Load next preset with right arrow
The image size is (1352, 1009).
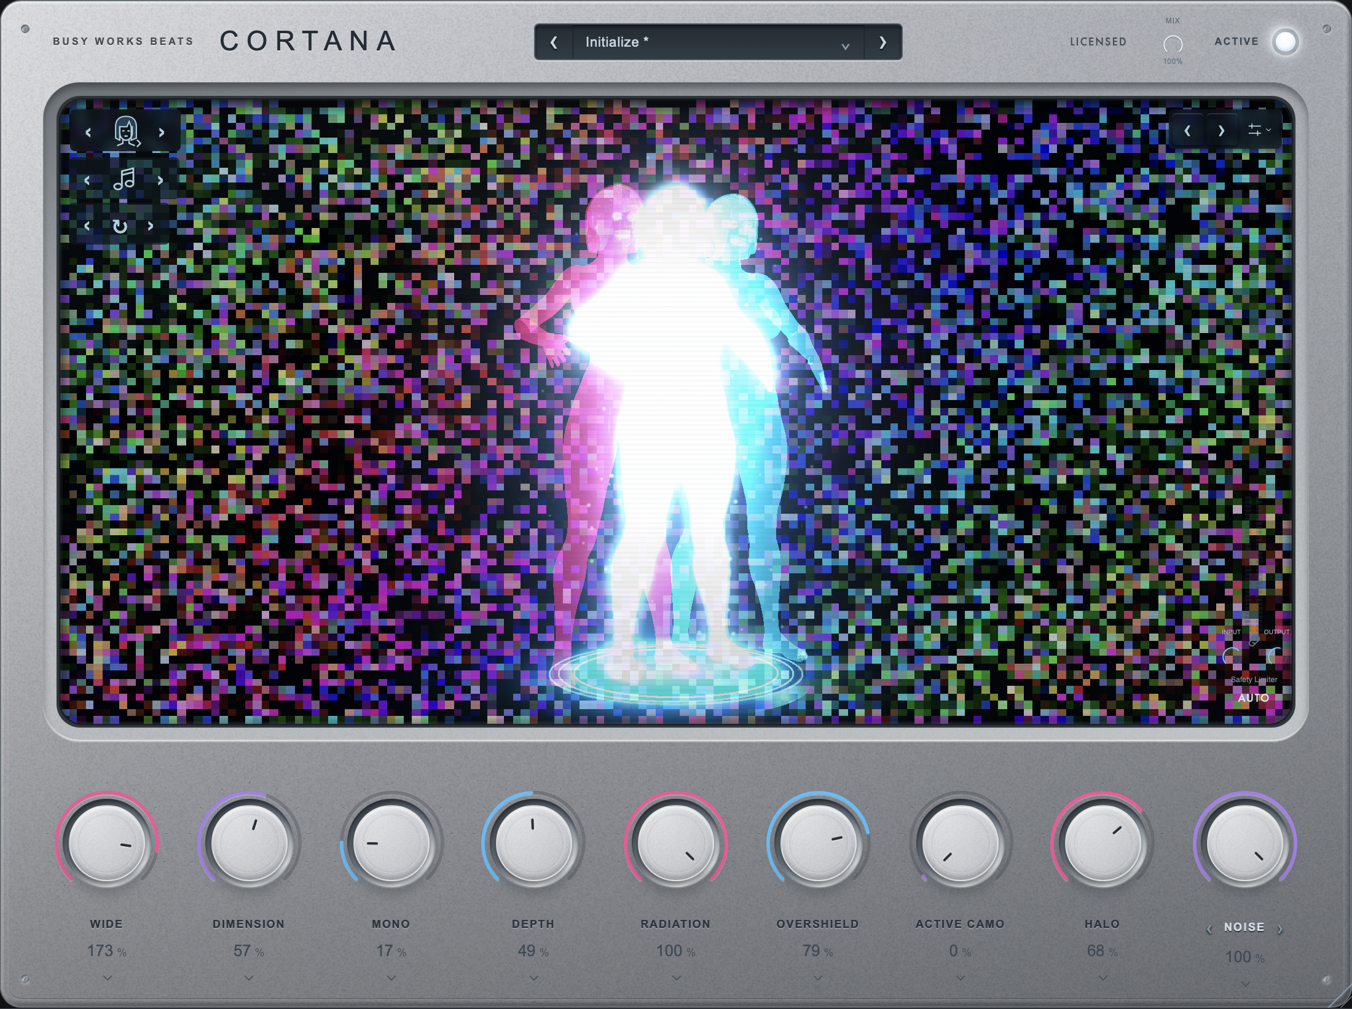pyautogui.click(x=883, y=42)
